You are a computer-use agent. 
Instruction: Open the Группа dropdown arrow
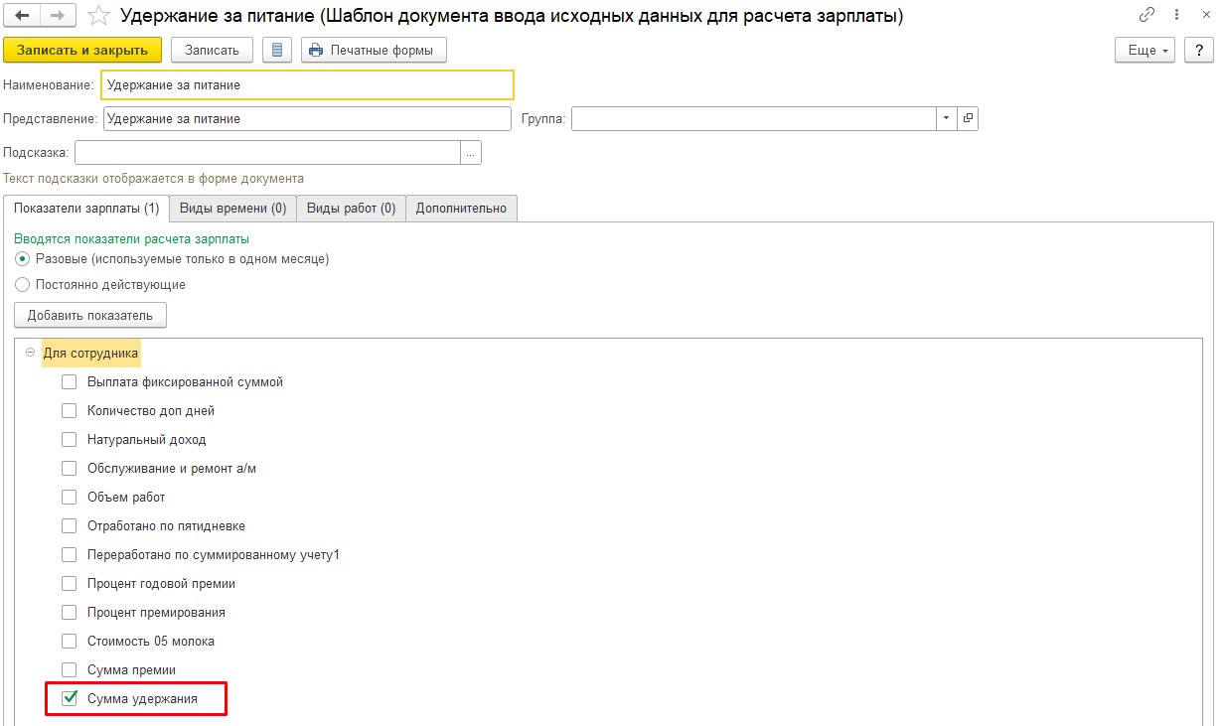click(x=946, y=119)
